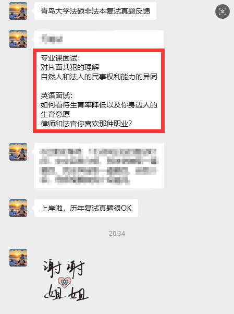This screenshot has width=234, height=314.
Task: Tap avatar beside the 谢谢姐姐 sticker
Action: tap(18, 258)
